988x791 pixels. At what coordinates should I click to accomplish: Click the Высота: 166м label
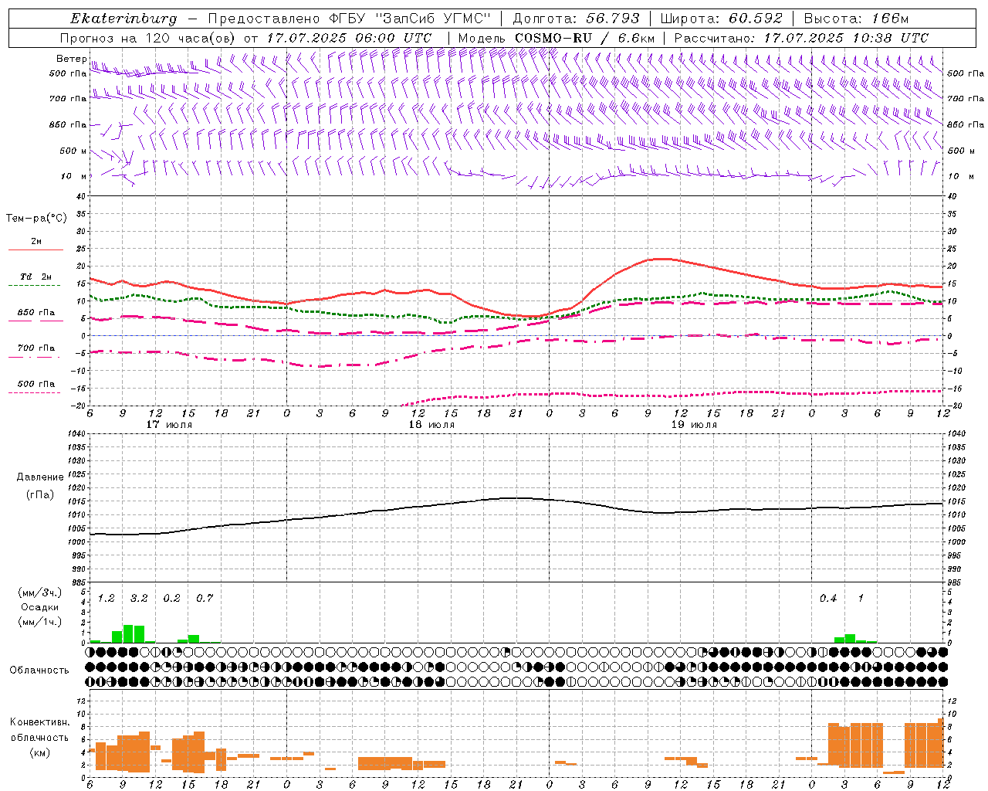[856, 19]
